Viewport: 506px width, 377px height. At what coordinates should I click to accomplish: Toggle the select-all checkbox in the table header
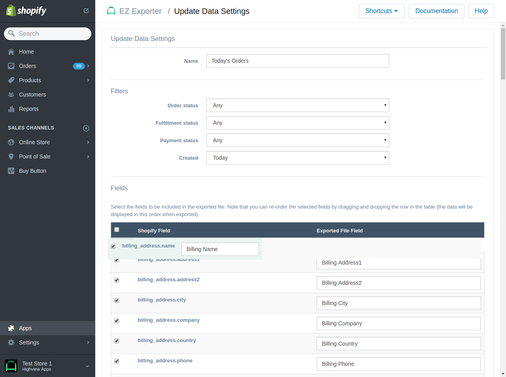tap(116, 230)
